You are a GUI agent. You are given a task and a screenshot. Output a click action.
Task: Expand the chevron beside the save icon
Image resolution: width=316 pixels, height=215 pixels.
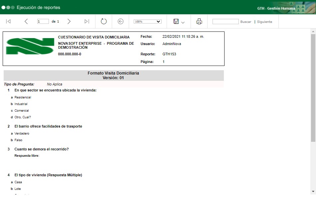tap(183, 22)
